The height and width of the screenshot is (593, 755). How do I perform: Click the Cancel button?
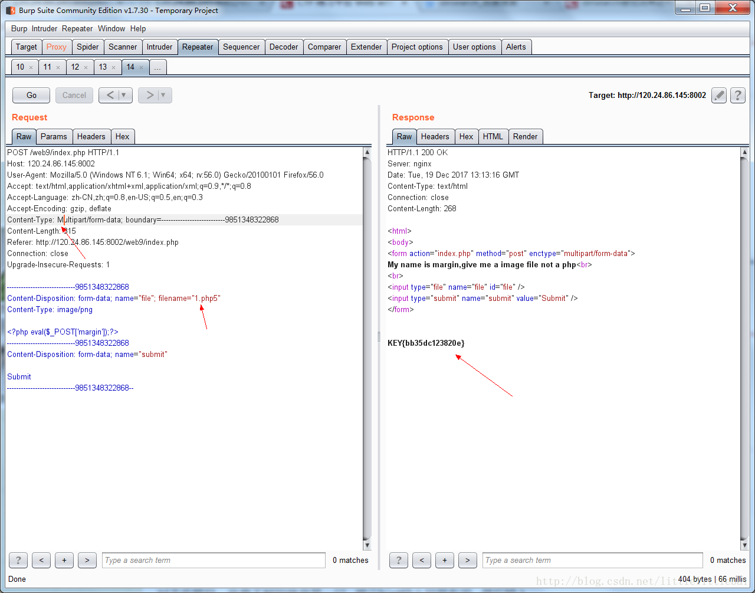click(x=74, y=95)
